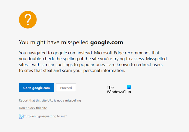Viewport: 189px width, 132px height.
Task: Ask Bing to explain typosquatting
Action: [x=45, y=116]
